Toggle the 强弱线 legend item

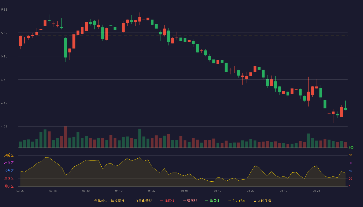point(190,201)
